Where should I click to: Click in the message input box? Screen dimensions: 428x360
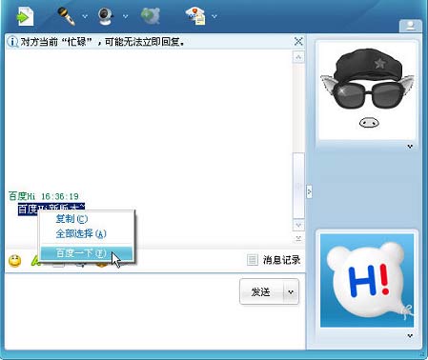[122, 311]
